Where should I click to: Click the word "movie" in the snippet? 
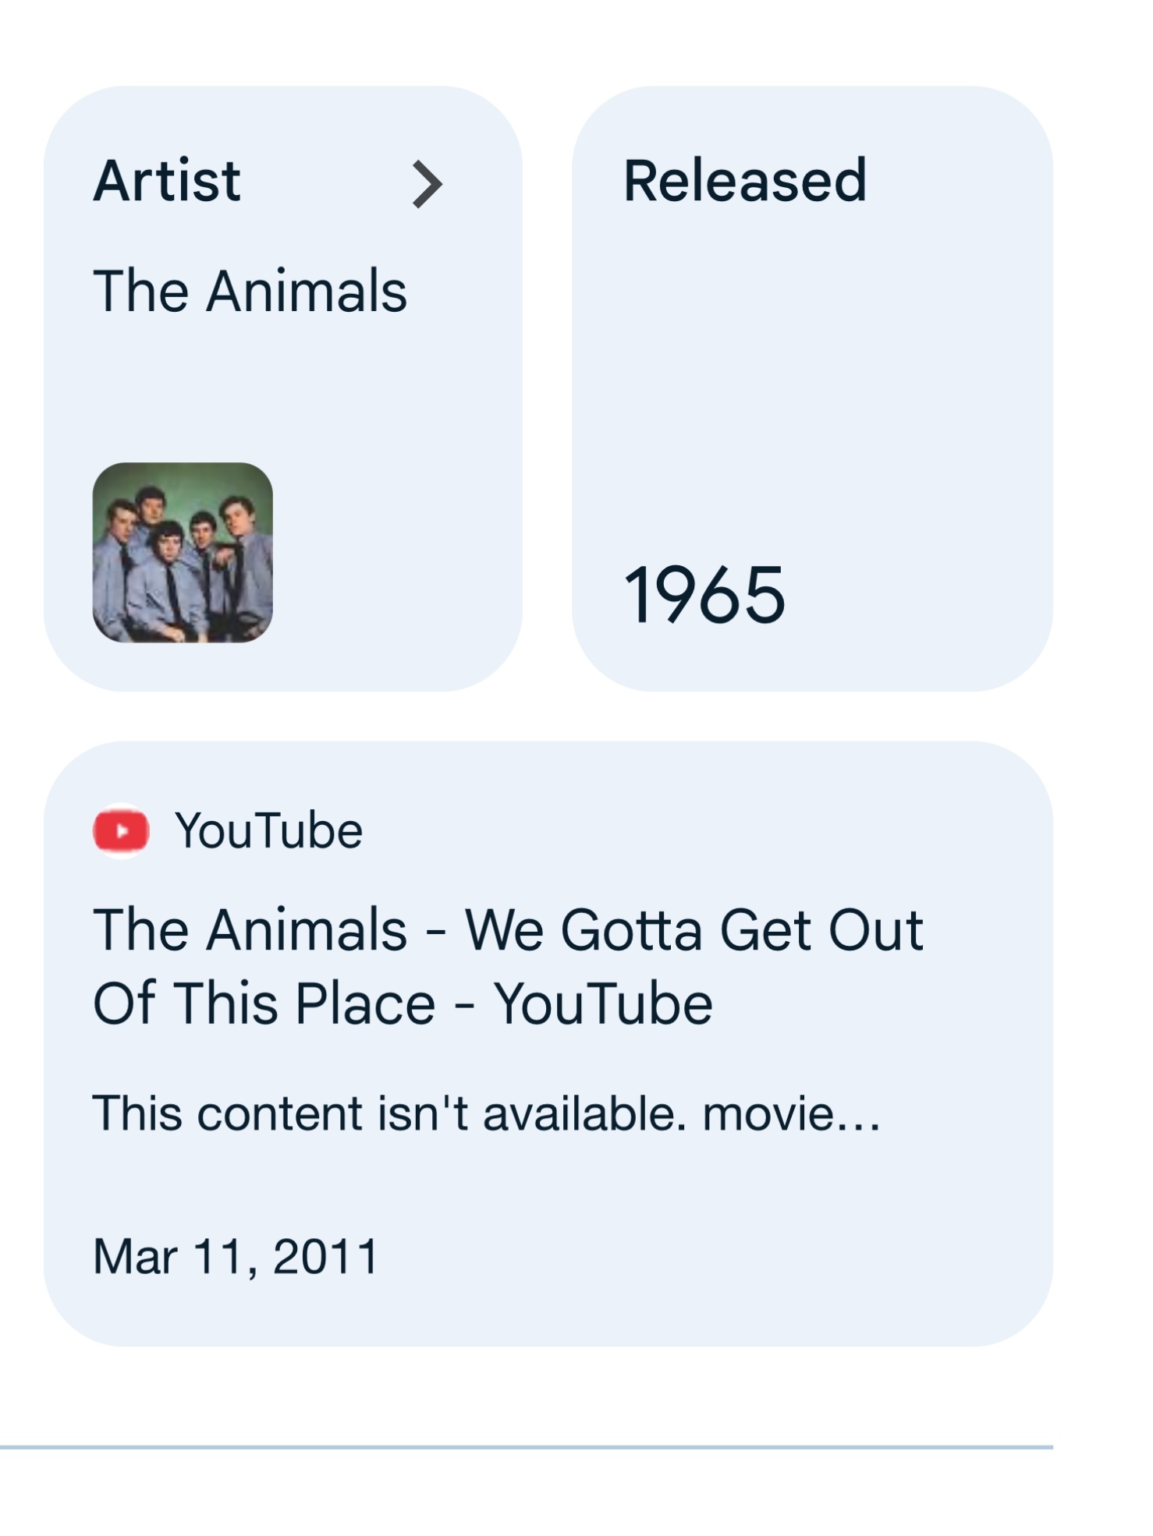pyautogui.click(x=768, y=1113)
